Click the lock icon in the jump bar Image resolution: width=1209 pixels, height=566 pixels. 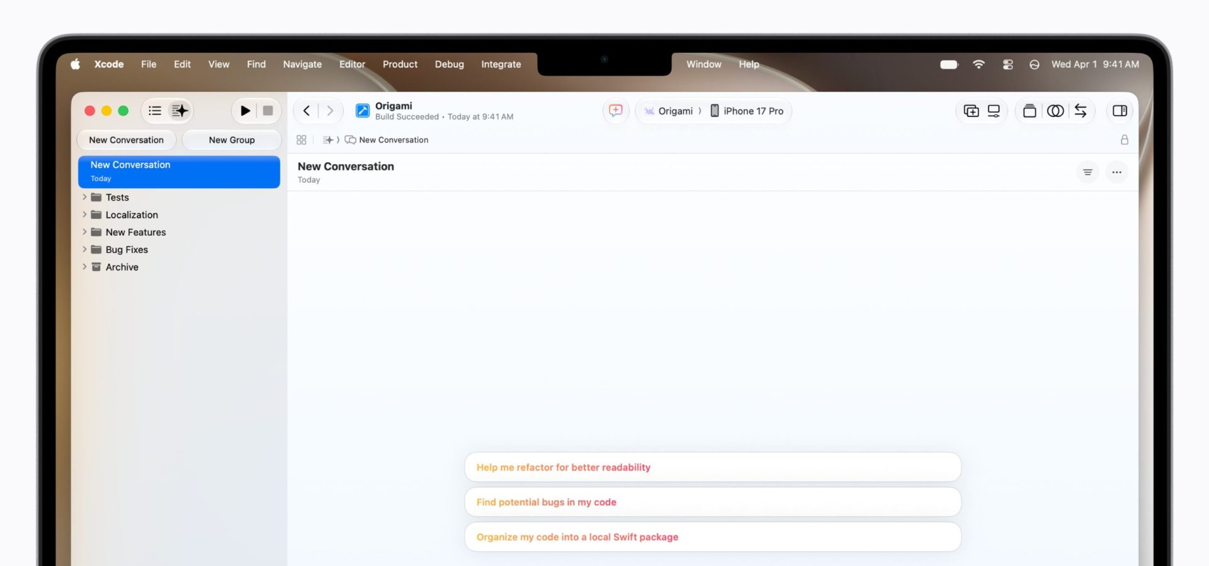click(1125, 140)
